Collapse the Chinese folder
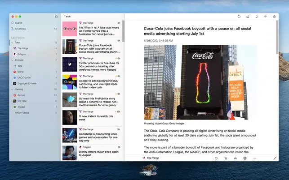 point(12,60)
